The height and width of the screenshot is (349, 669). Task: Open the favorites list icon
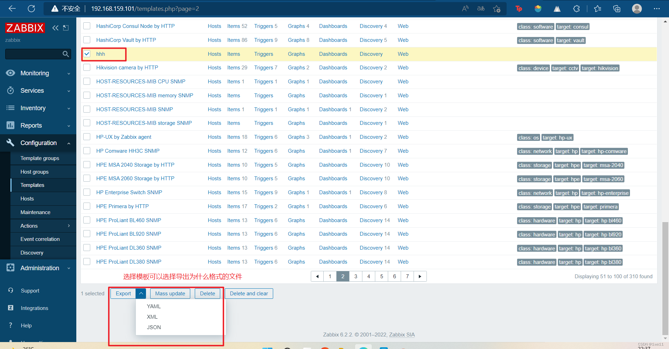click(598, 9)
